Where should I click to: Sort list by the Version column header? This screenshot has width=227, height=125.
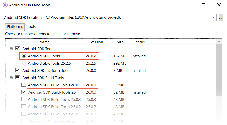pos(97,42)
